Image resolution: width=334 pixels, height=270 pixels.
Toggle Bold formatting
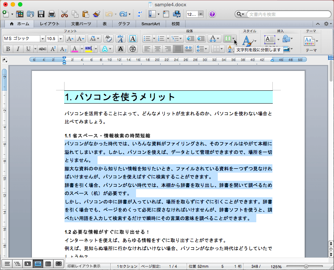click(8, 49)
